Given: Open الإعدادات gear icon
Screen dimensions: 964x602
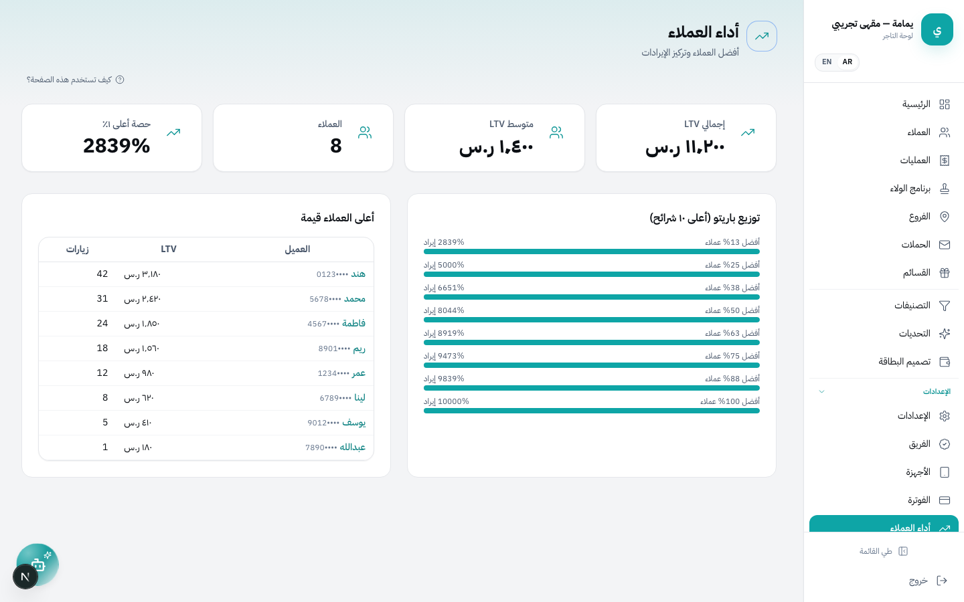Looking at the screenshot, I should point(945,416).
